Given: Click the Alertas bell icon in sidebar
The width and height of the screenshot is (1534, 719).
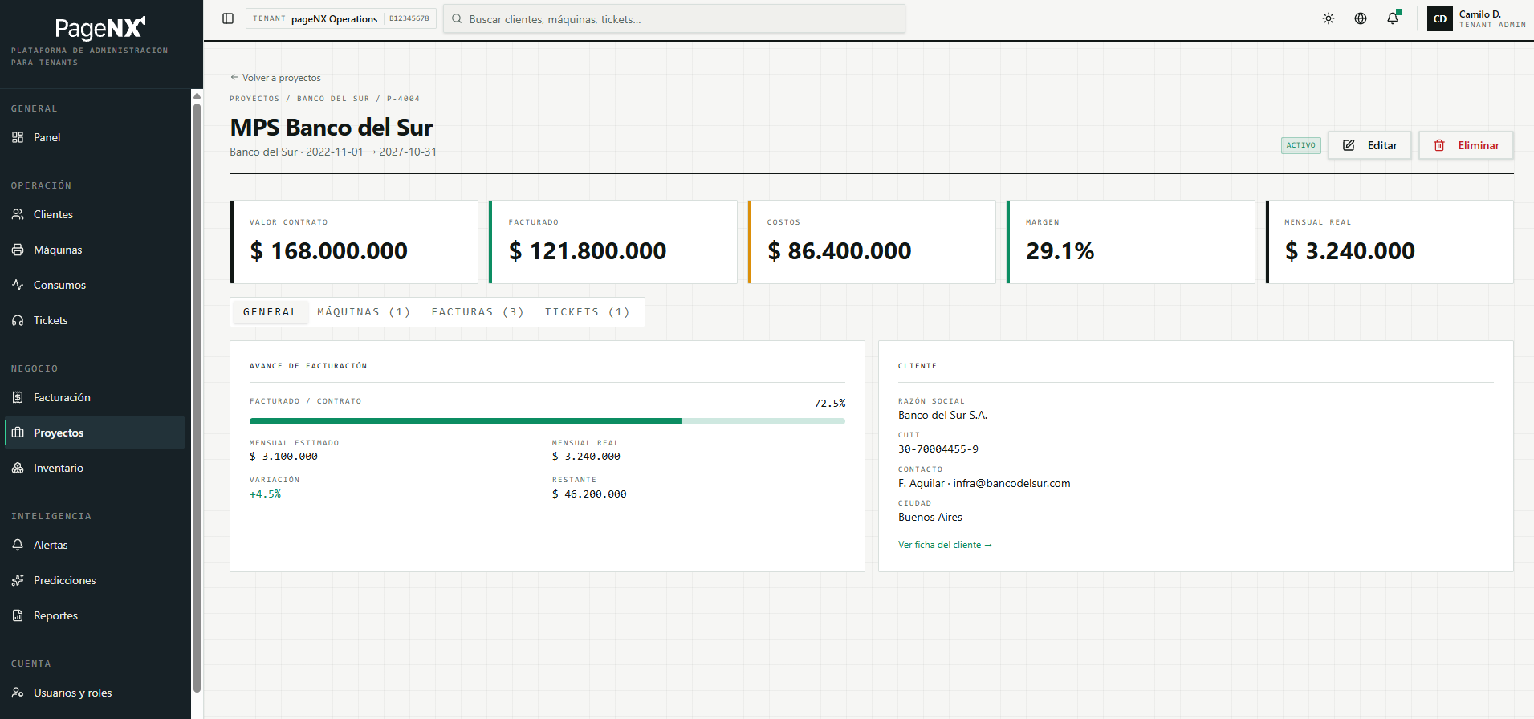Looking at the screenshot, I should [x=18, y=545].
